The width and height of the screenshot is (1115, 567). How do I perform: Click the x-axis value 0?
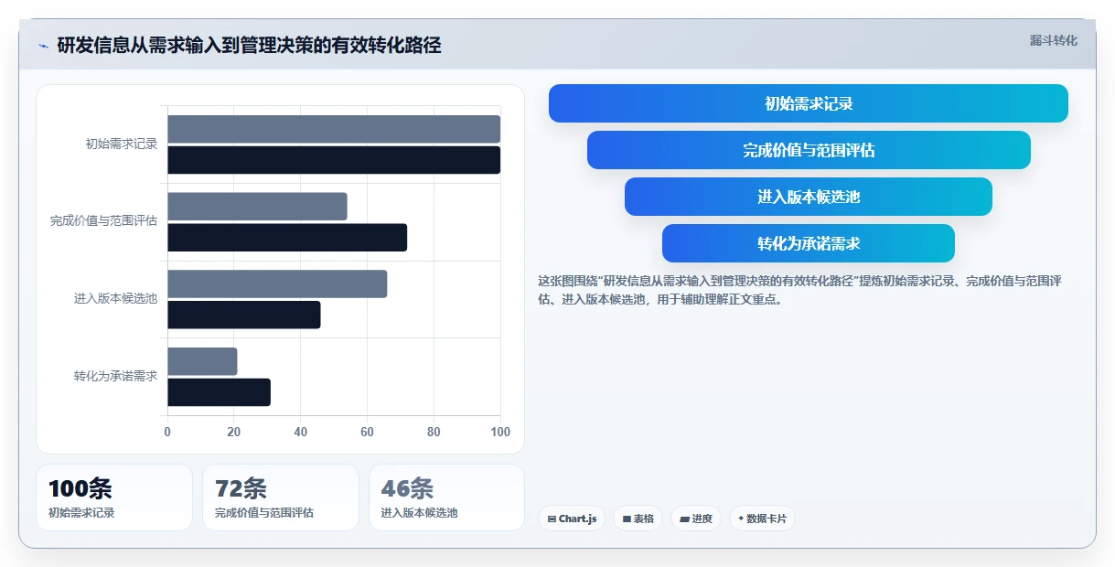coord(167,433)
